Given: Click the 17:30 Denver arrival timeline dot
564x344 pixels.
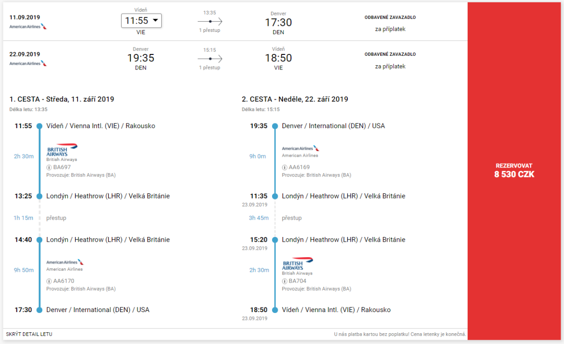Looking at the screenshot, I should pos(39,310).
